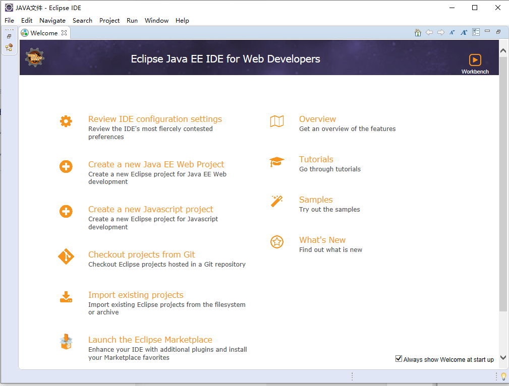Click the lightbulb tip icon in status bar
This screenshot has height=386, width=509.
pyautogui.click(x=503, y=376)
